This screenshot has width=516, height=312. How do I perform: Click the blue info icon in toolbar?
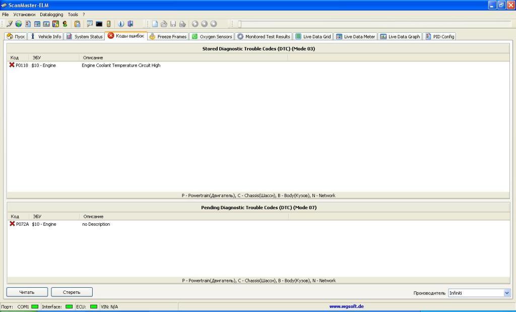pyautogui.click(x=121, y=24)
